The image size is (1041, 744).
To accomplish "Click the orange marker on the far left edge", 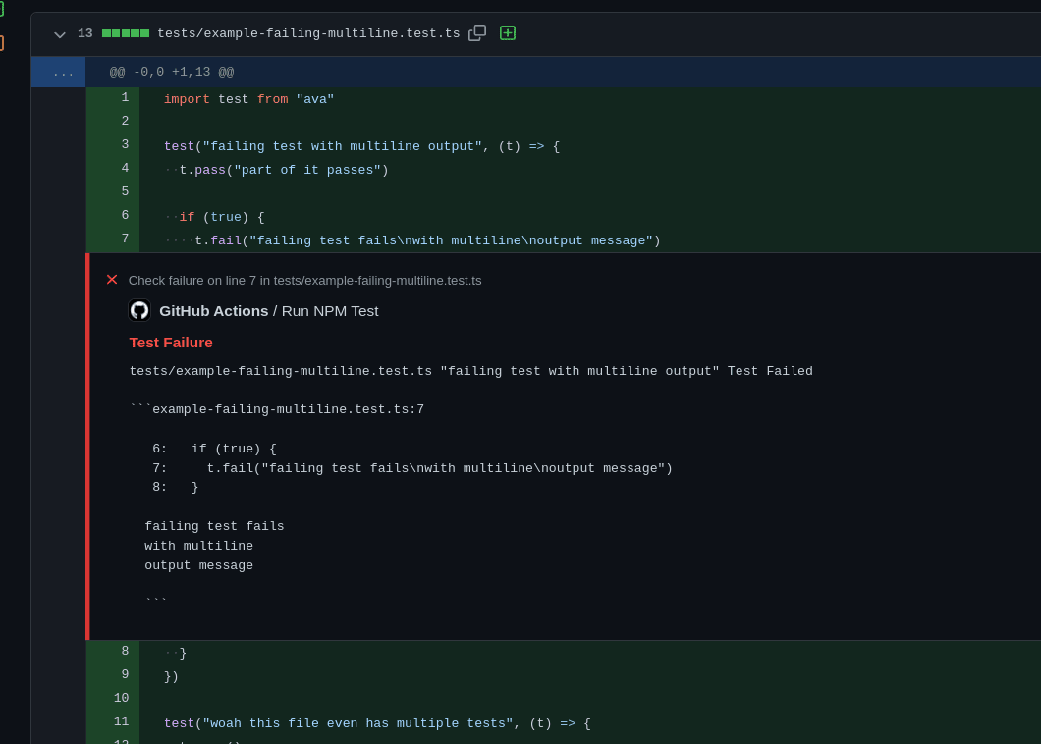I will (2, 43).
